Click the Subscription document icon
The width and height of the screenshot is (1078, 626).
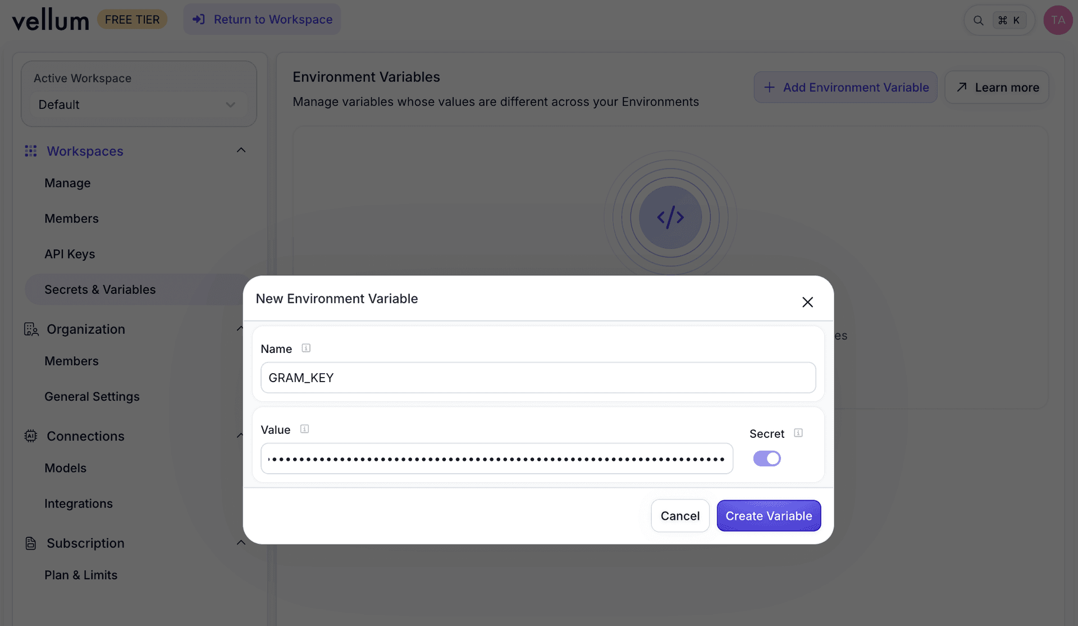click(x=31, y=543)
